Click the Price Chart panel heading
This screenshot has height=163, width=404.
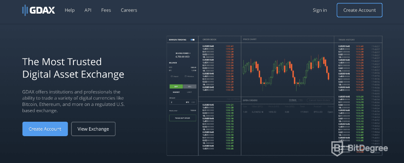coord(249,40)
